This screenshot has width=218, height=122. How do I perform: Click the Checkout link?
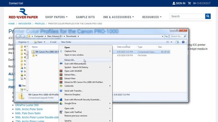pyautogui.click(x=202, y=3)
